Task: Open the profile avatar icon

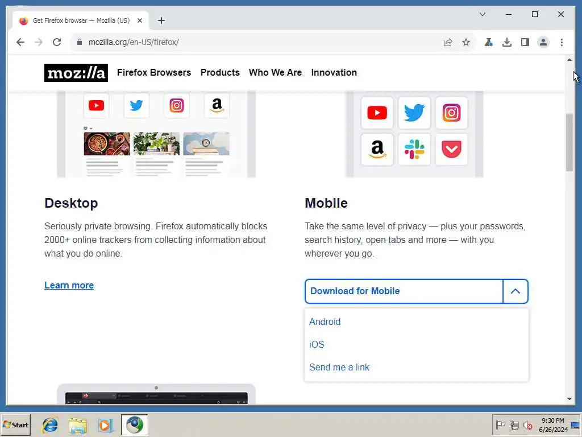Action: coord(543,42)
